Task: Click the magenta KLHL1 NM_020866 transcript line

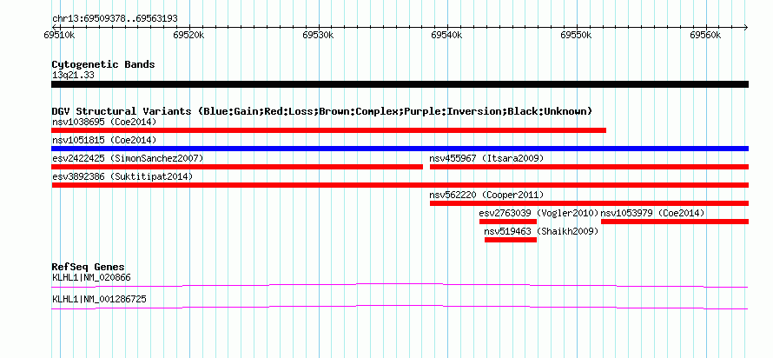Action: tap(400, 285)
